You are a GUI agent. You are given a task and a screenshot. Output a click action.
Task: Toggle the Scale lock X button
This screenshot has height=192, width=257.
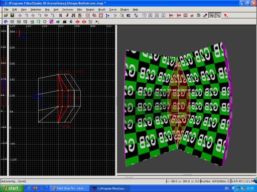[x=151, y=15]
